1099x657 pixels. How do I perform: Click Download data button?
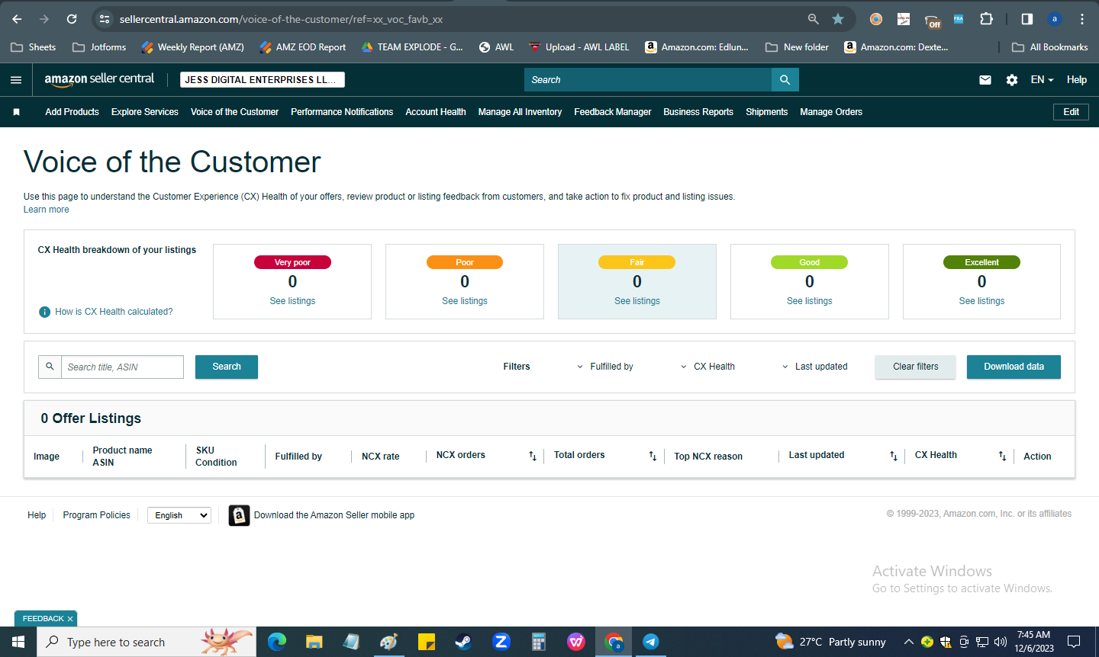point(1014,367)
